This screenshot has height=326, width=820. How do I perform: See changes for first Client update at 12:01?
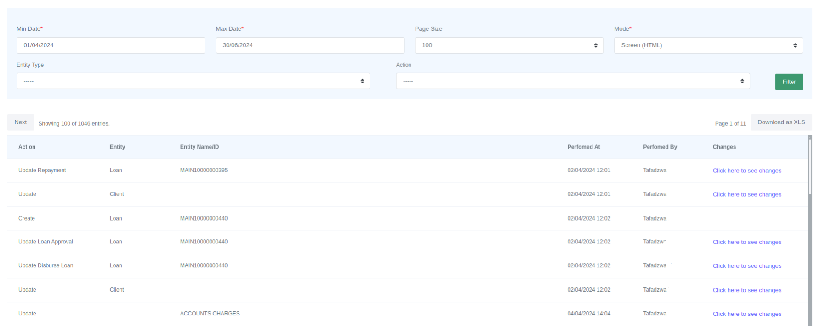click(x=746, y=194)
